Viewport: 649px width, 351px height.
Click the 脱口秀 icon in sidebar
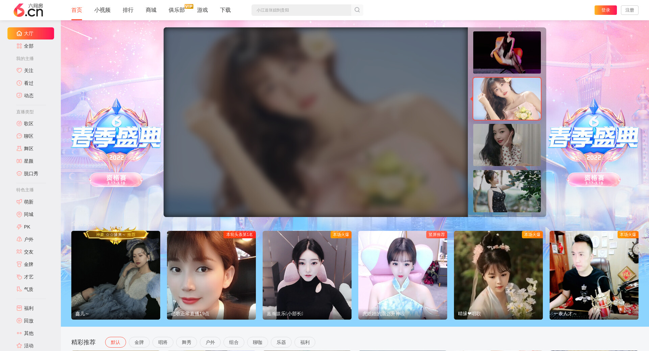pos(19,173)
